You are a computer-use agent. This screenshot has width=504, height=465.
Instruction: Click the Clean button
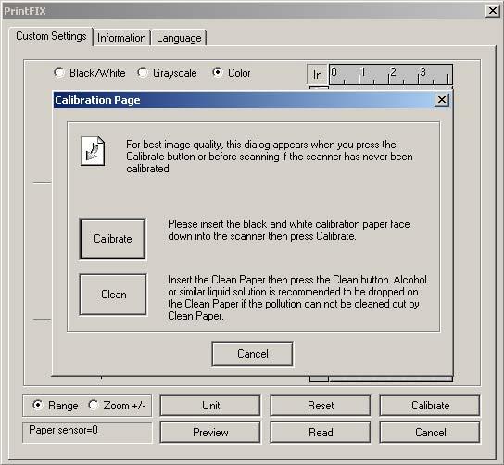click(113, 295)
